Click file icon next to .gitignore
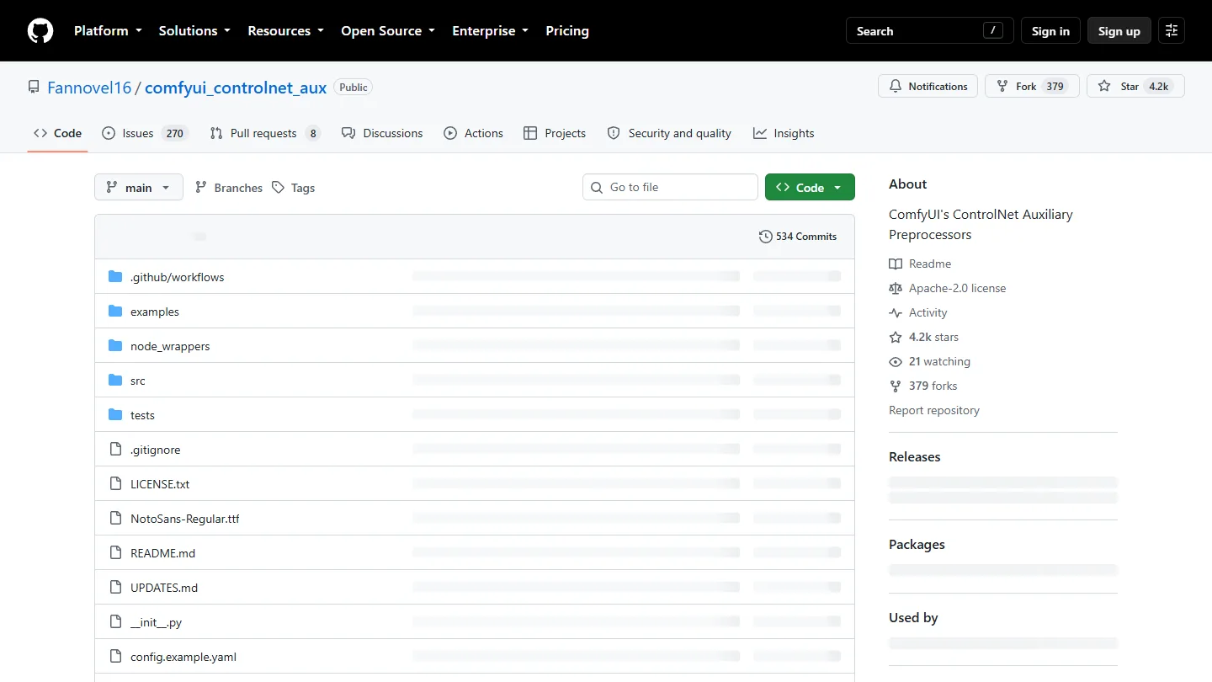Screen dimensions: 1212x682 tap(115, 450)
